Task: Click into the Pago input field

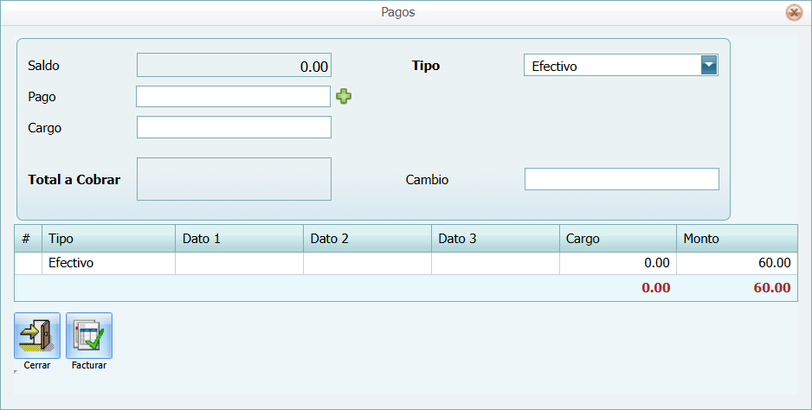Action: (233, 97)
